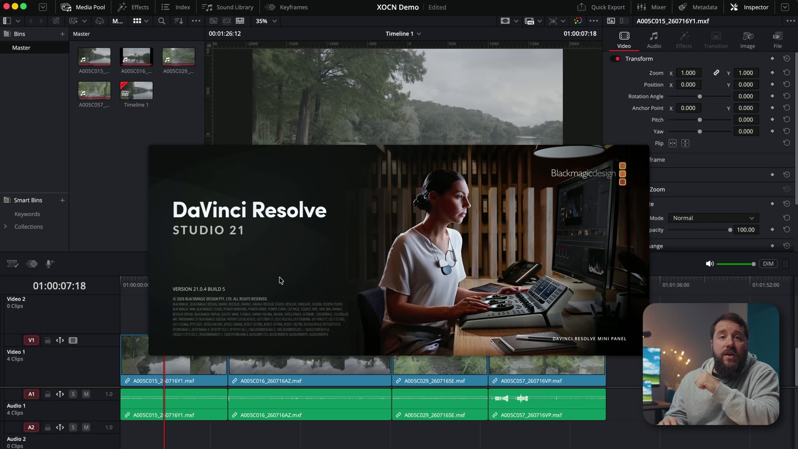Click the V1 track destination button

point(31,340)
